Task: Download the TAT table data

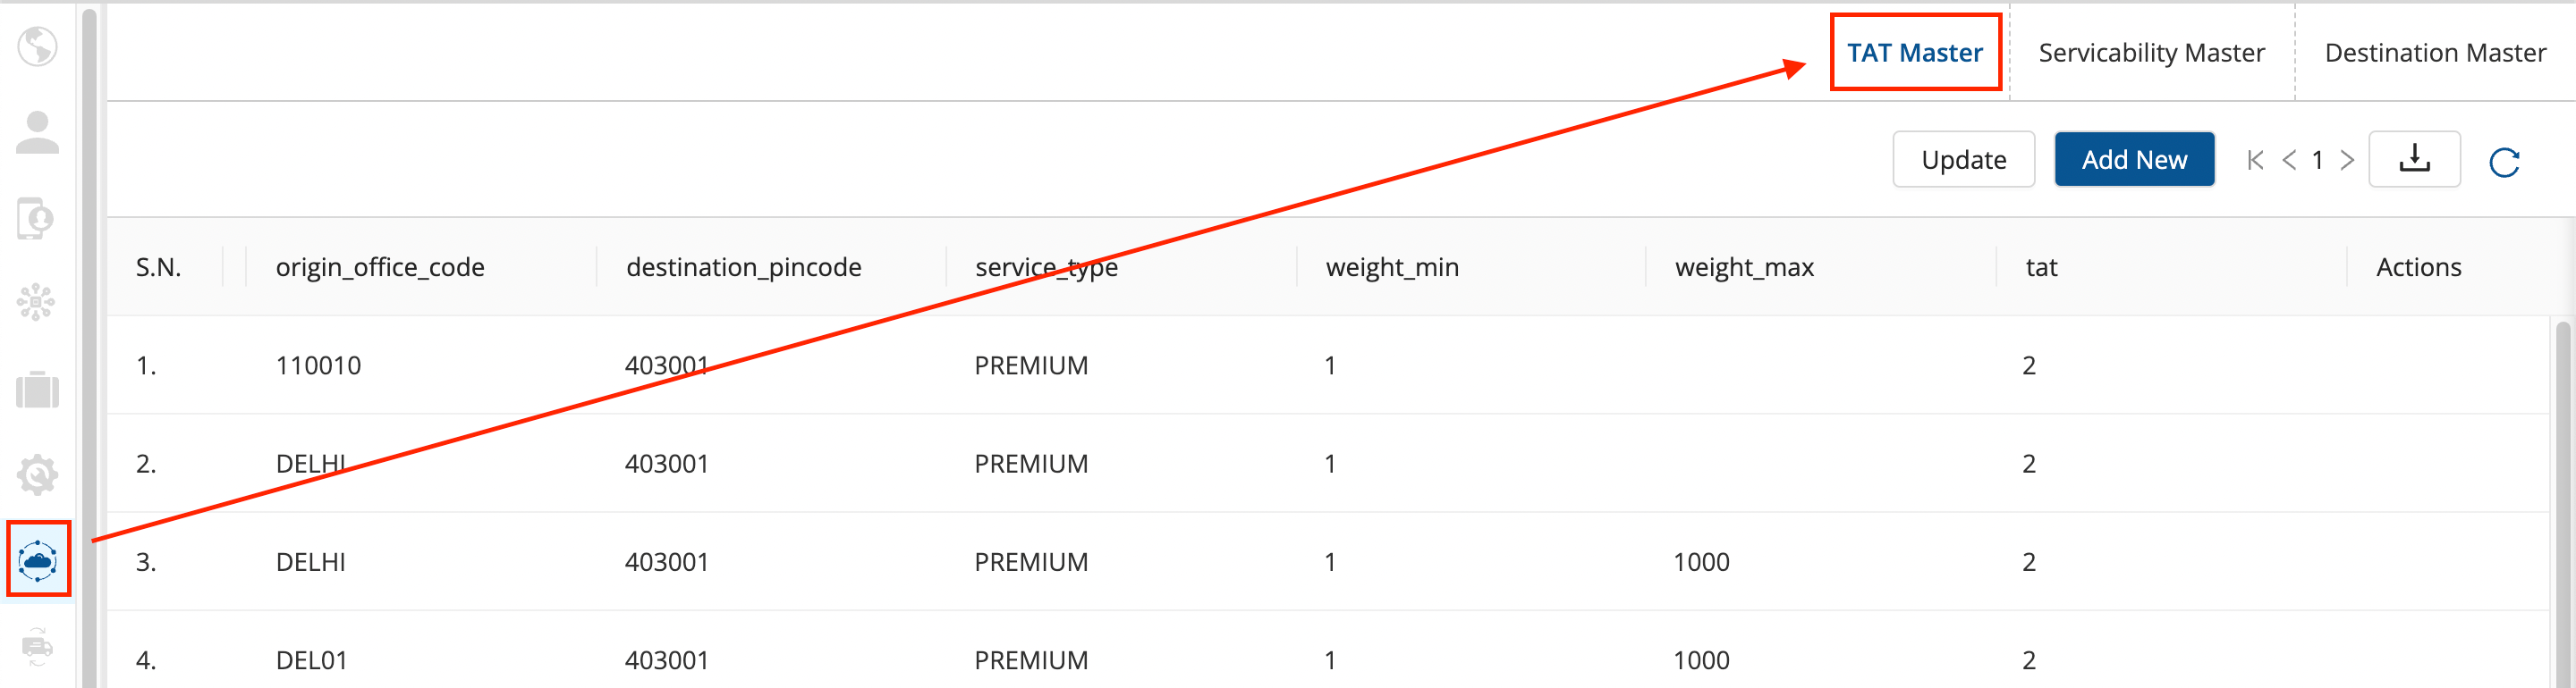Action: [x=2414, y=160]
